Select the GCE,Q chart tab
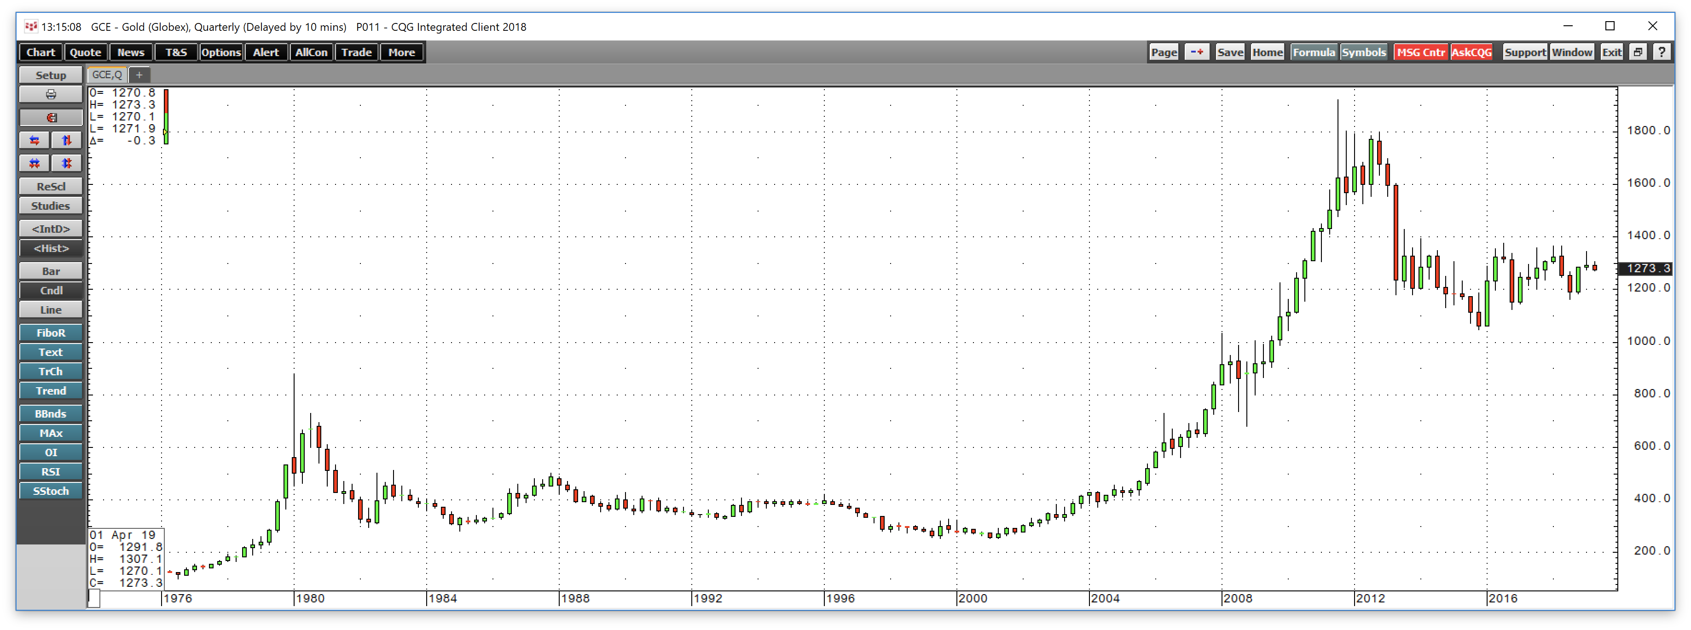This screenshot has height=630, width=1691. (x=106, y=75)
